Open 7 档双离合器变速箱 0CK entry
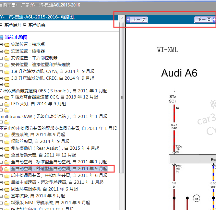216x210 pixels. click(54, 97)
